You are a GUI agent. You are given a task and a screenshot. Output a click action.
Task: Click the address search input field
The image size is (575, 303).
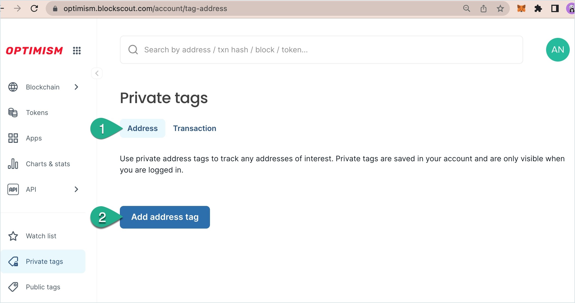[321, 50]
